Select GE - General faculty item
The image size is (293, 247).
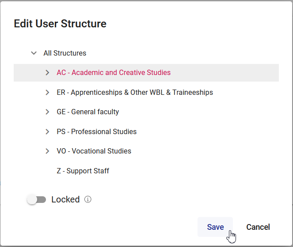[x=88, y=112]
